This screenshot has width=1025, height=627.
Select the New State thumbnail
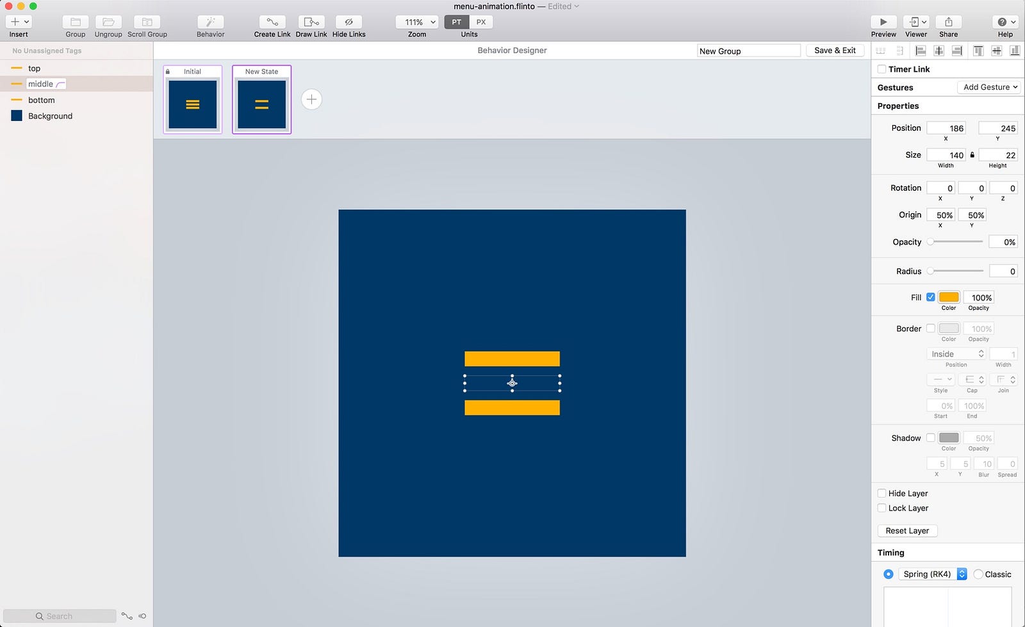(x=261, y=99)
